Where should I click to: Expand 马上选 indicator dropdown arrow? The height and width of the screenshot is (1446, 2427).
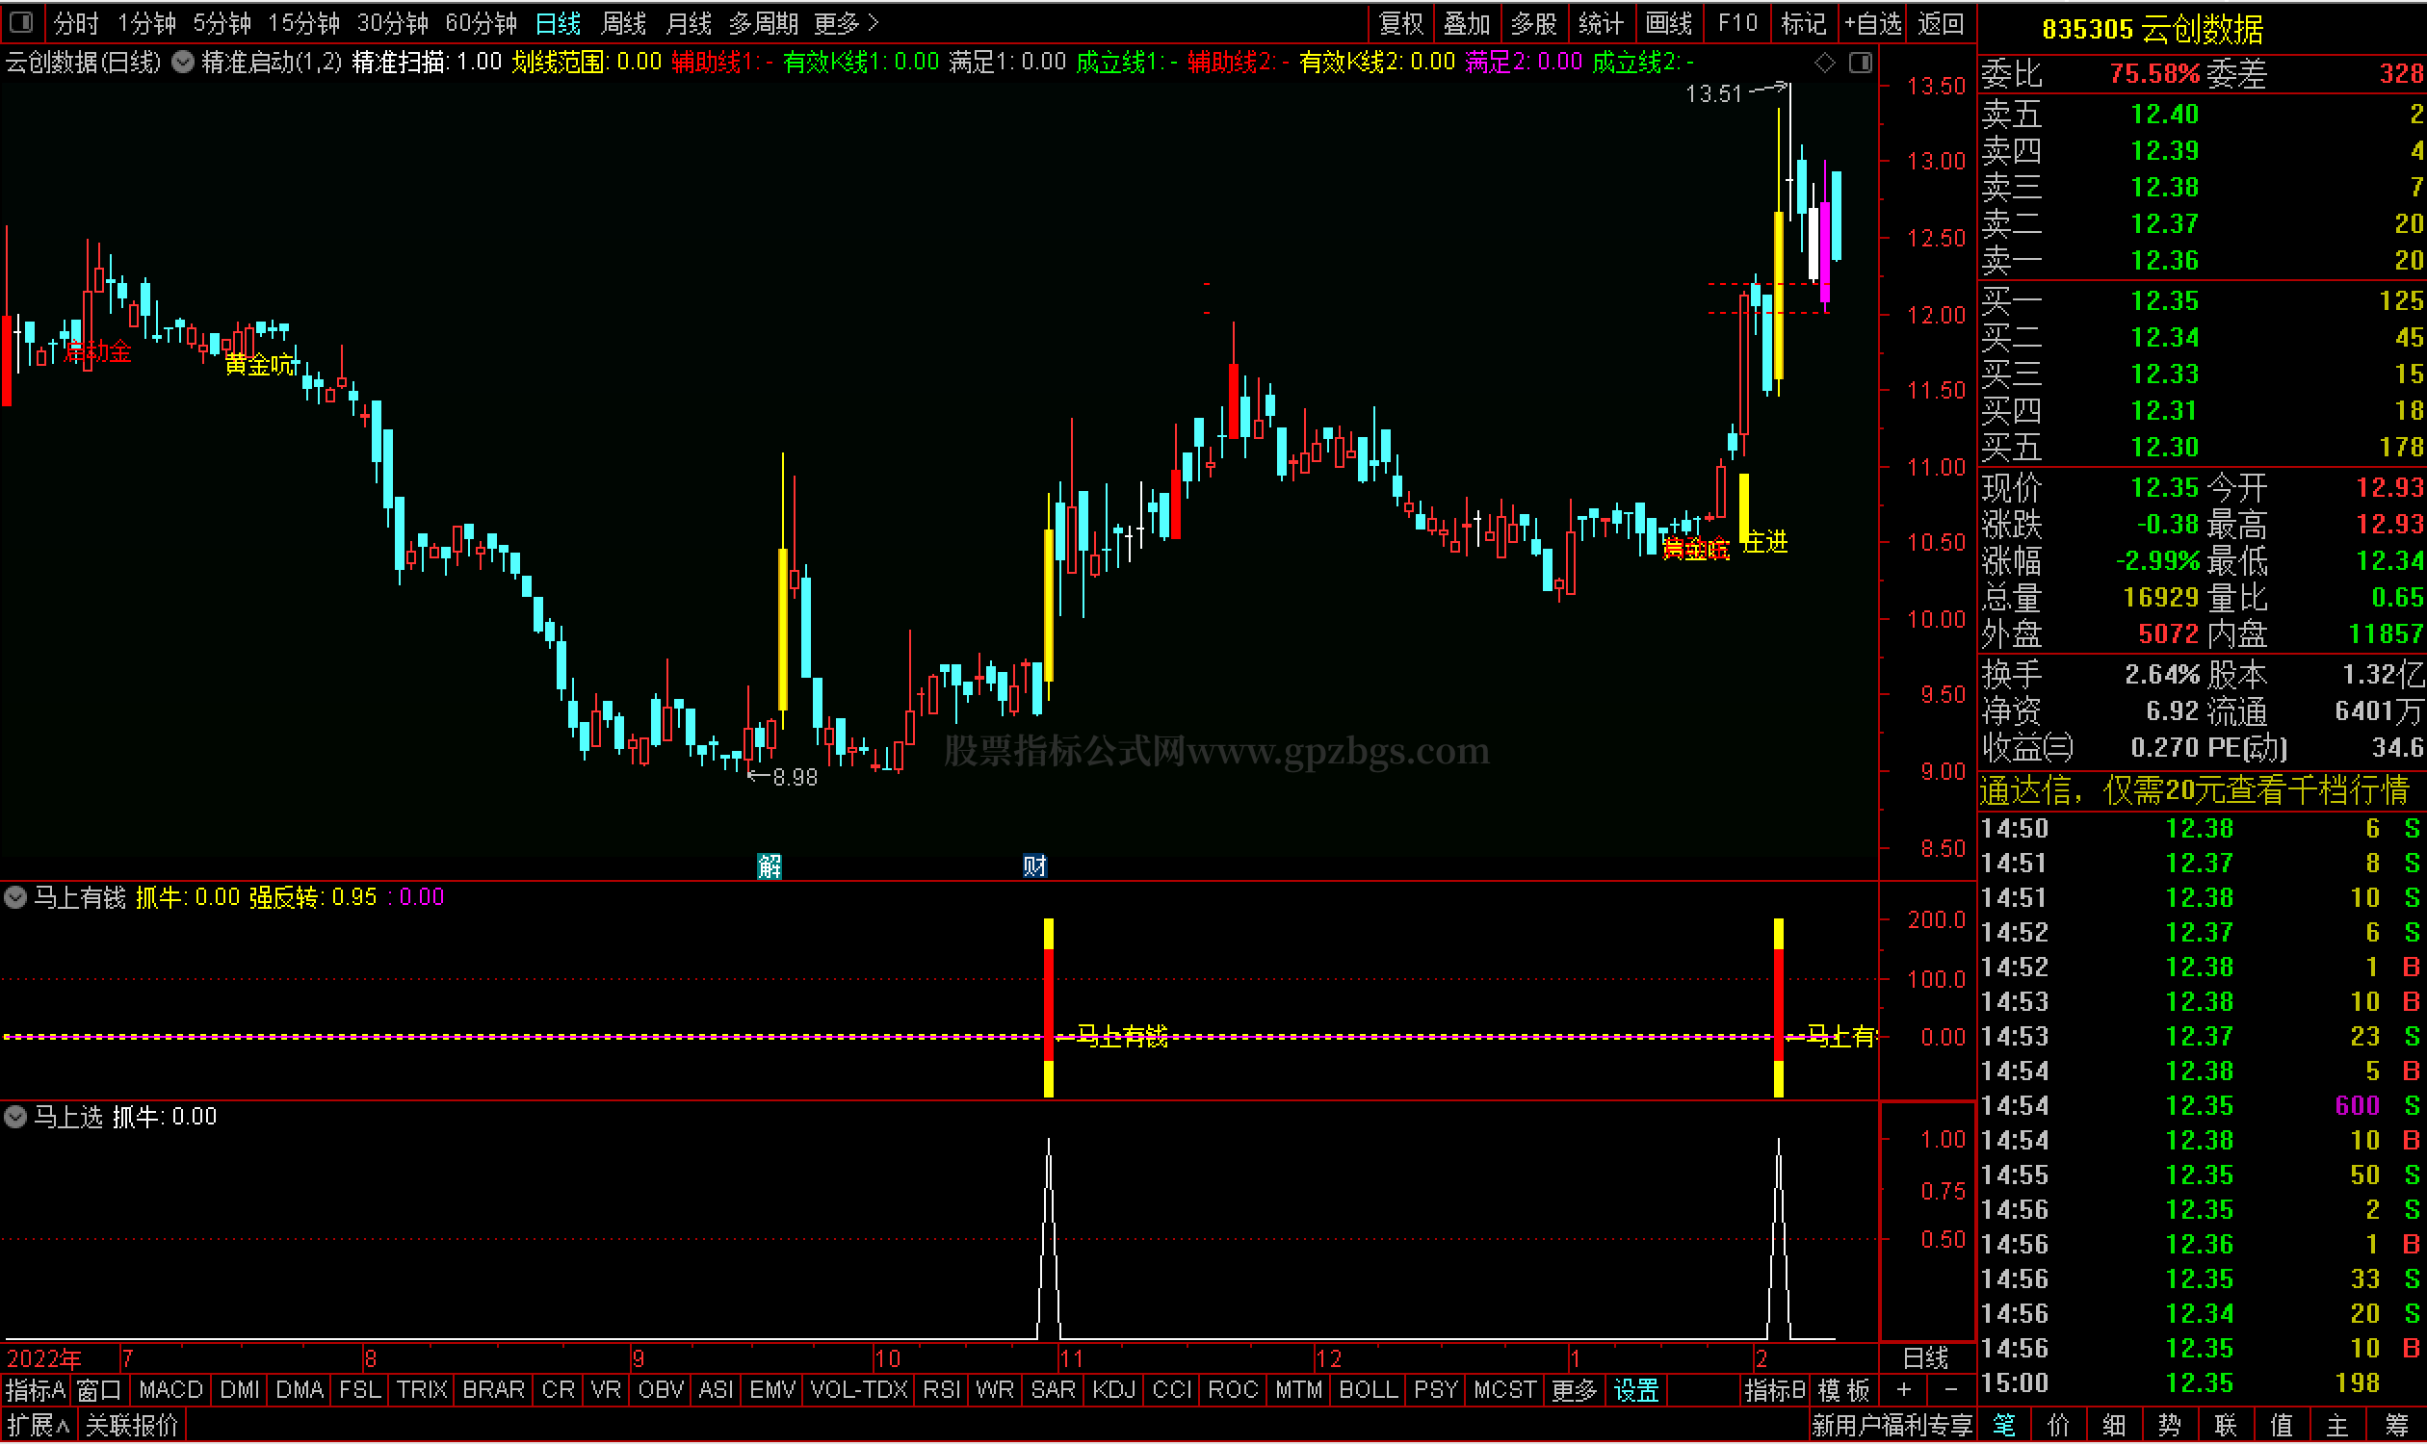click(x=15, y=1116)
